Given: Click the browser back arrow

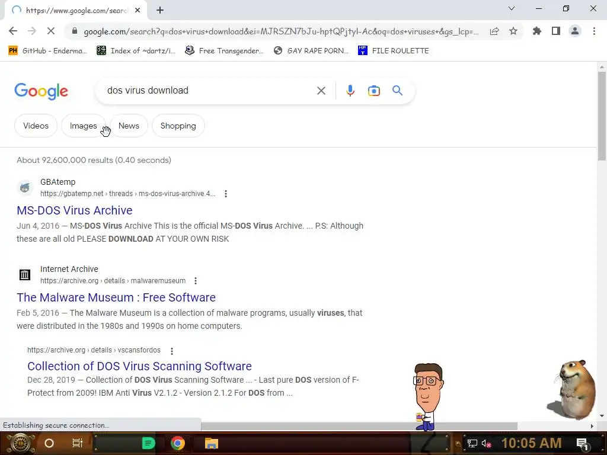Looking at the screenshot, I should (x=13, y=31).
